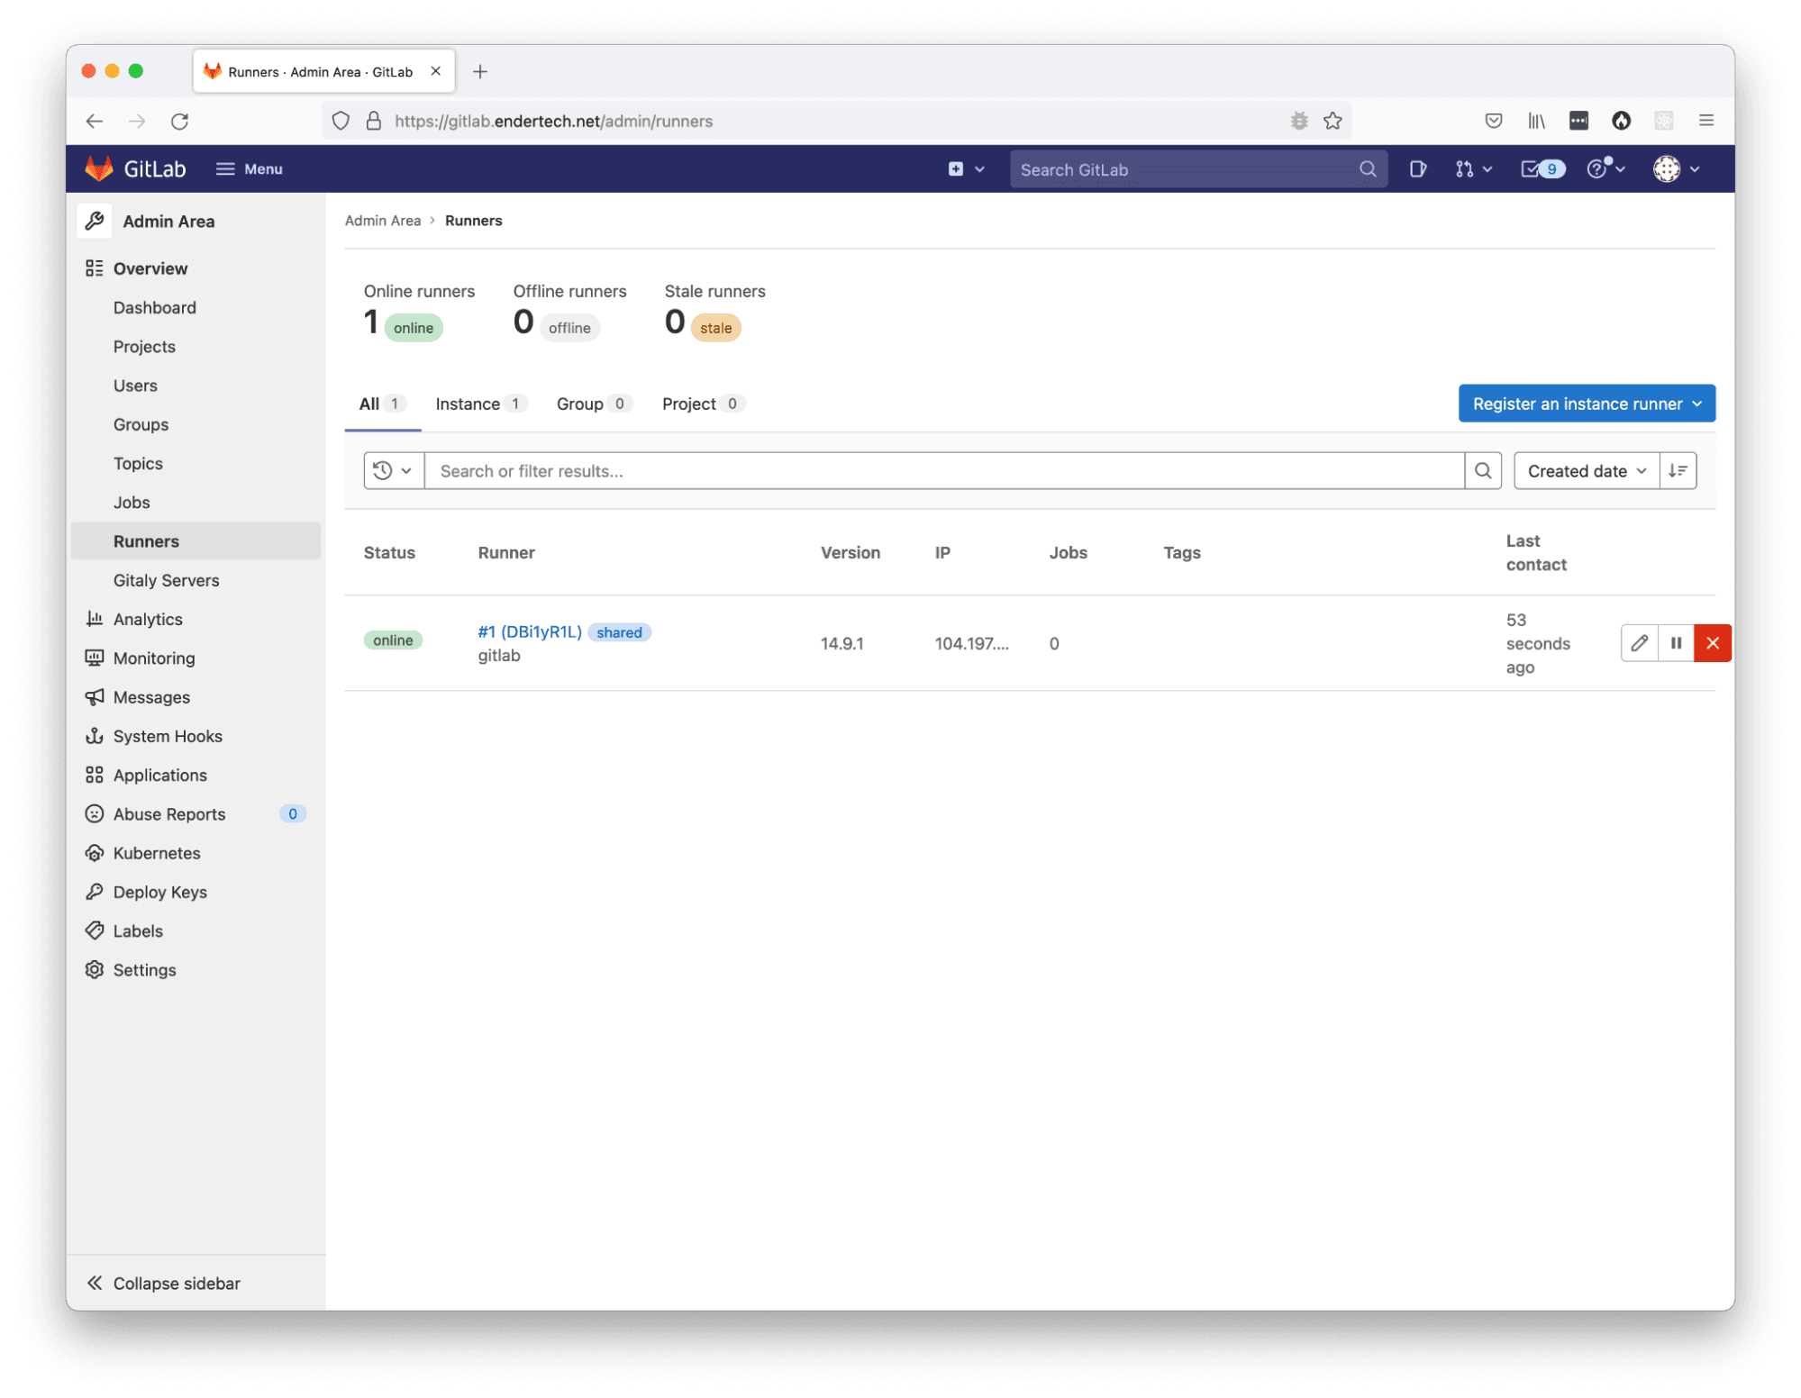Image resolution: width=1801 pixels, height=1398 pixels.
Task: Go to Gitaly Servers in the sidebar
Action: pos(166,580)
